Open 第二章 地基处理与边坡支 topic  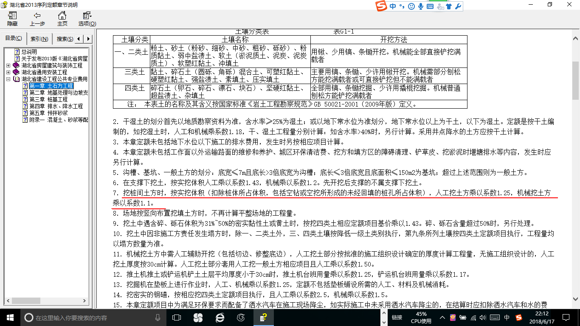pos(58,93)
